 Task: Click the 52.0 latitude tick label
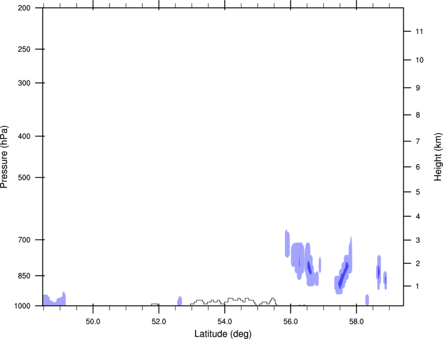pyautogui.click(x=159, y=321)
